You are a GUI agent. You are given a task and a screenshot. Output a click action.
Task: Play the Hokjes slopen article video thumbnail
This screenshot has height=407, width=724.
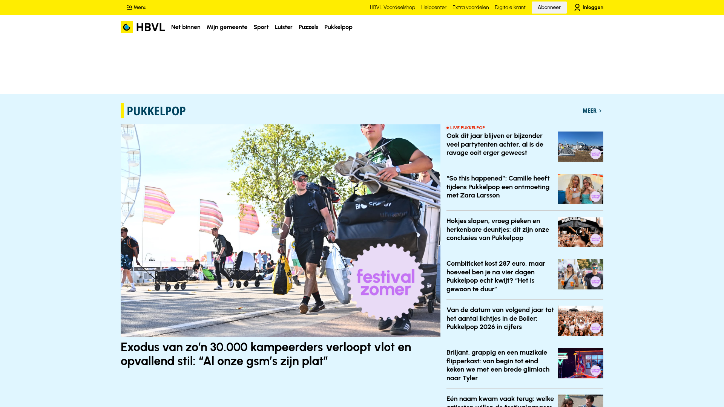581,232
